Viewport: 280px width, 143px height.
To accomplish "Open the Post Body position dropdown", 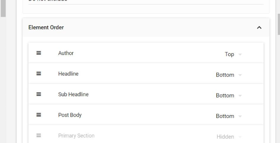I will pyautogui.click(x=240, y=116).
